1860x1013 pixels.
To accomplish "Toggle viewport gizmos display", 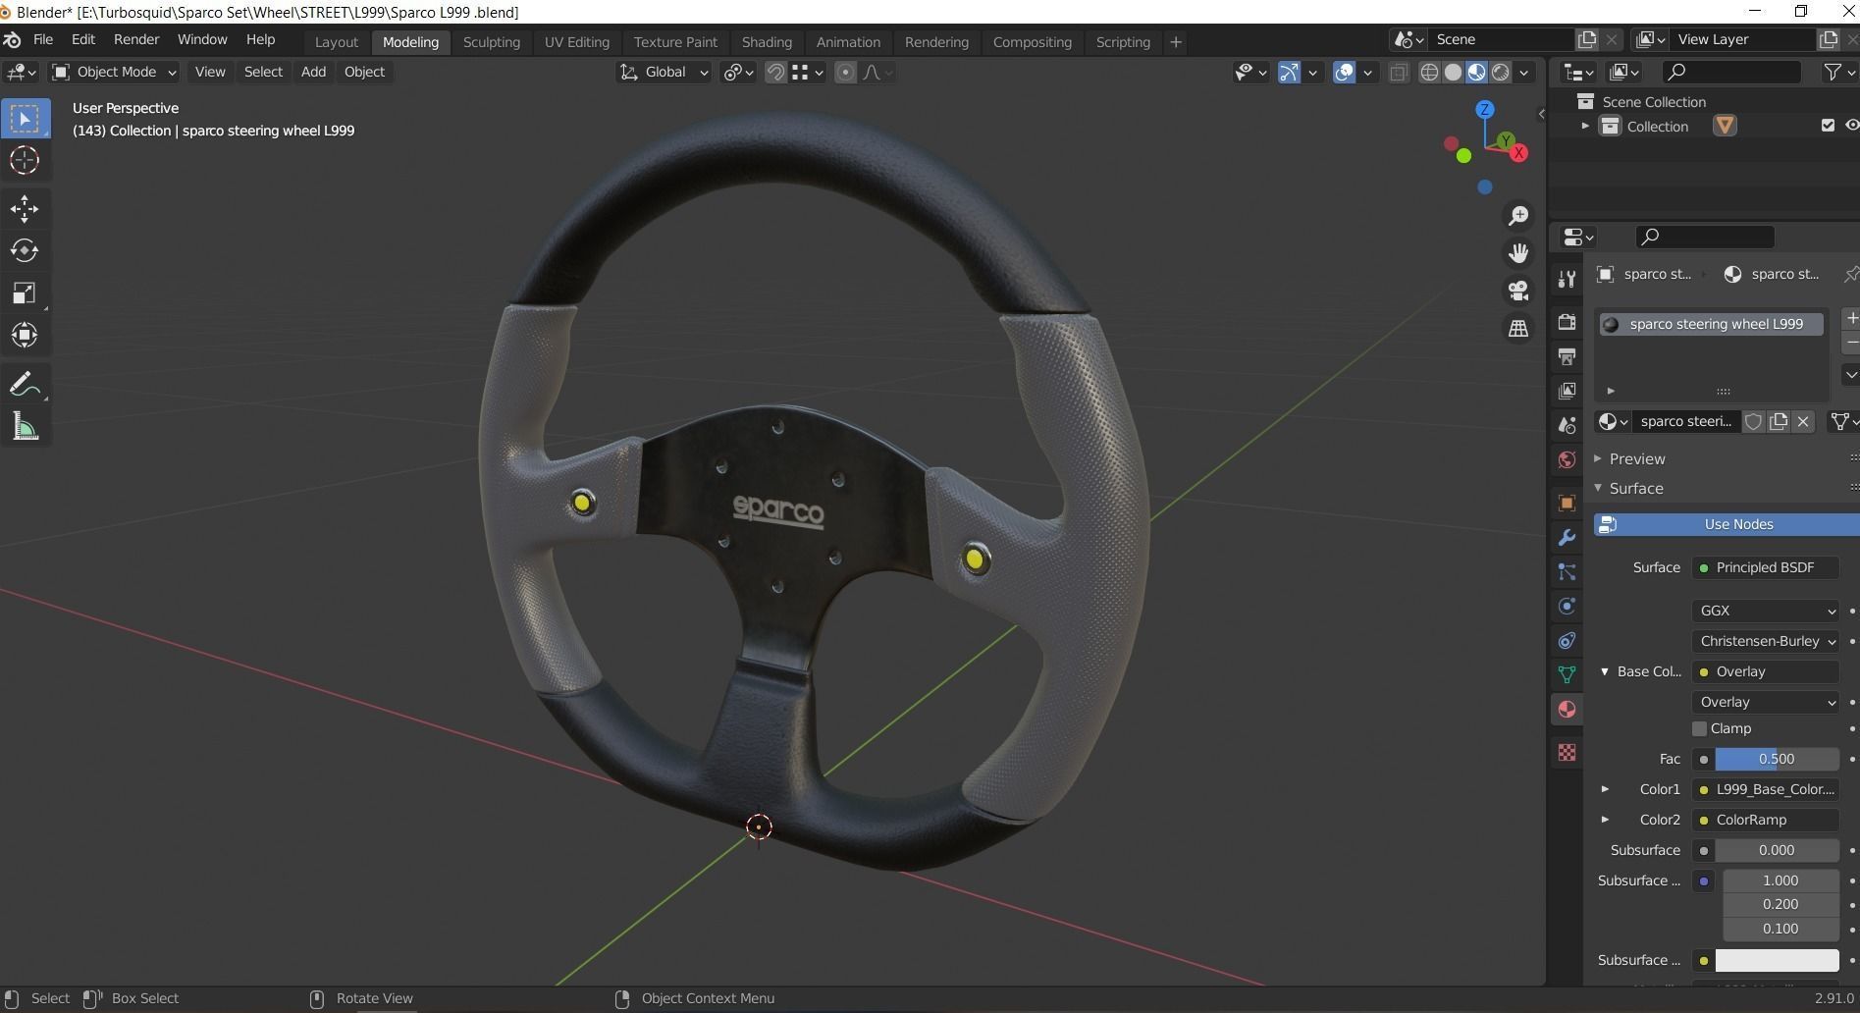I will (x=1289, y=72).
